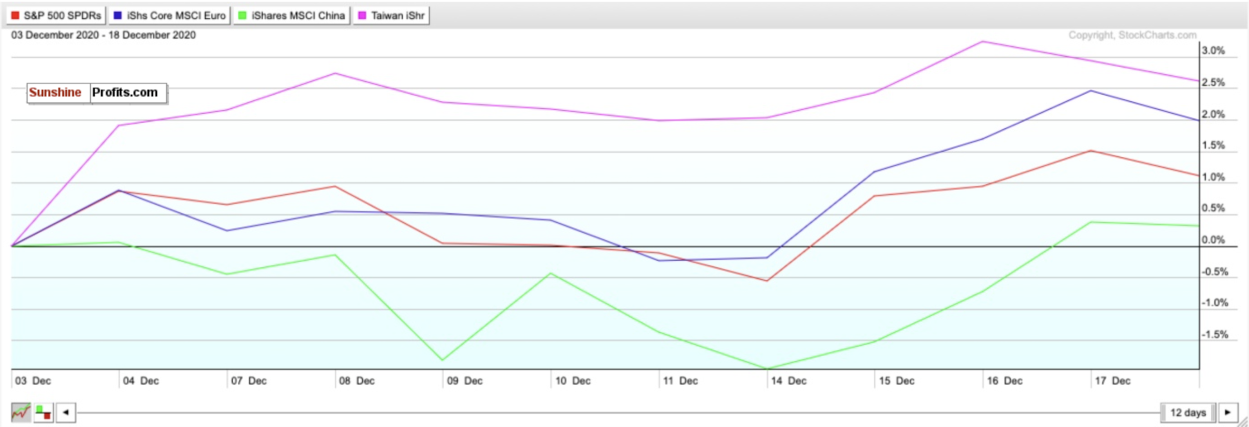Click the resize grip in corner
The height and width of the screenshot is (427, 1249).
(1243, 422)
